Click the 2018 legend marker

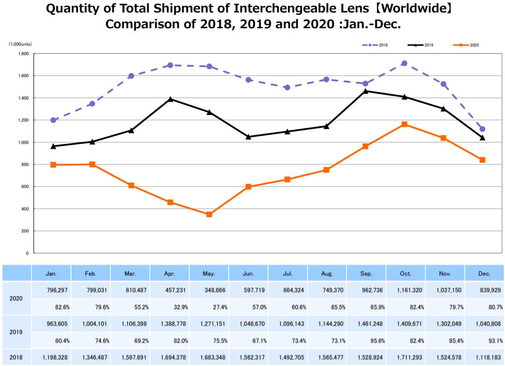370,45
